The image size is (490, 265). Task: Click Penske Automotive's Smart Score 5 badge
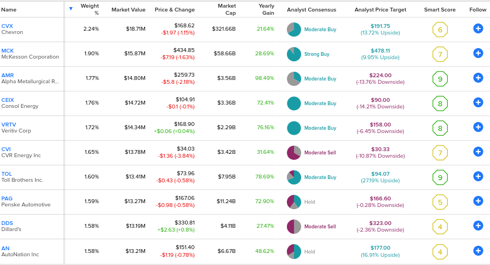(x=440, y=202)
